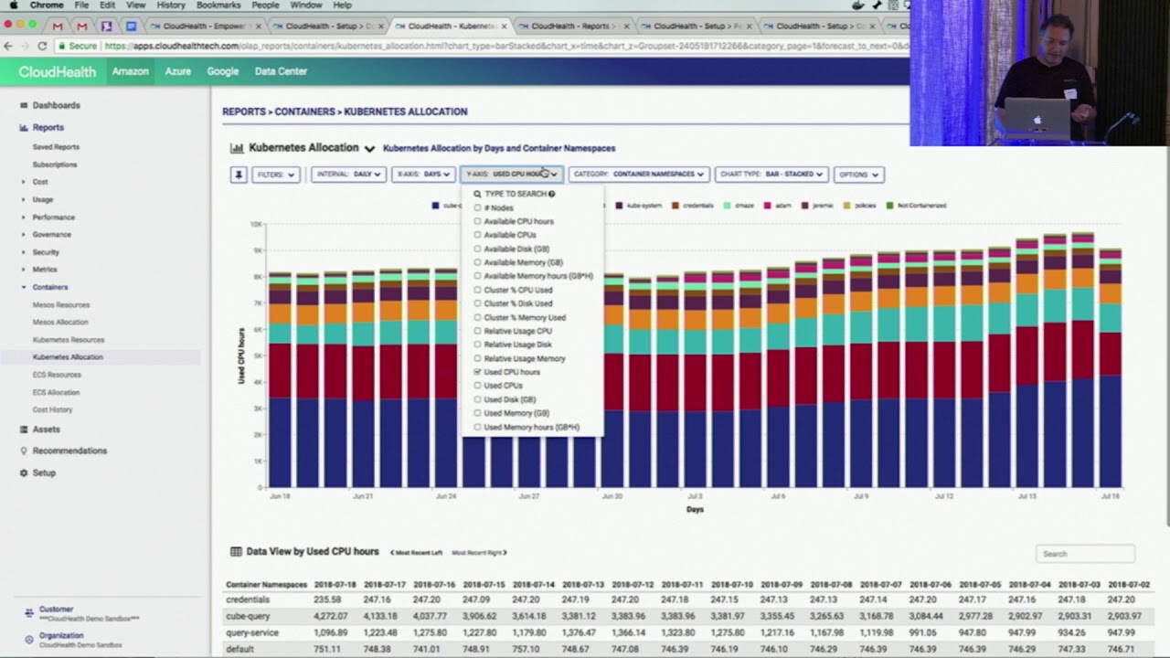The width and height of the screenshot is (1170, 658).
Task: Expand the Kubernetes Allocation title chevron
Action: (369, 148)
